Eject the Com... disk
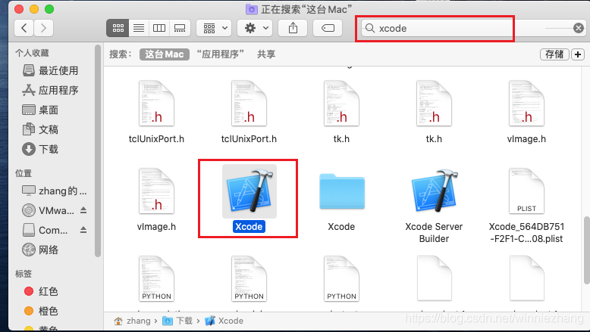Screen dimensions: 590x332 (83, 230)
